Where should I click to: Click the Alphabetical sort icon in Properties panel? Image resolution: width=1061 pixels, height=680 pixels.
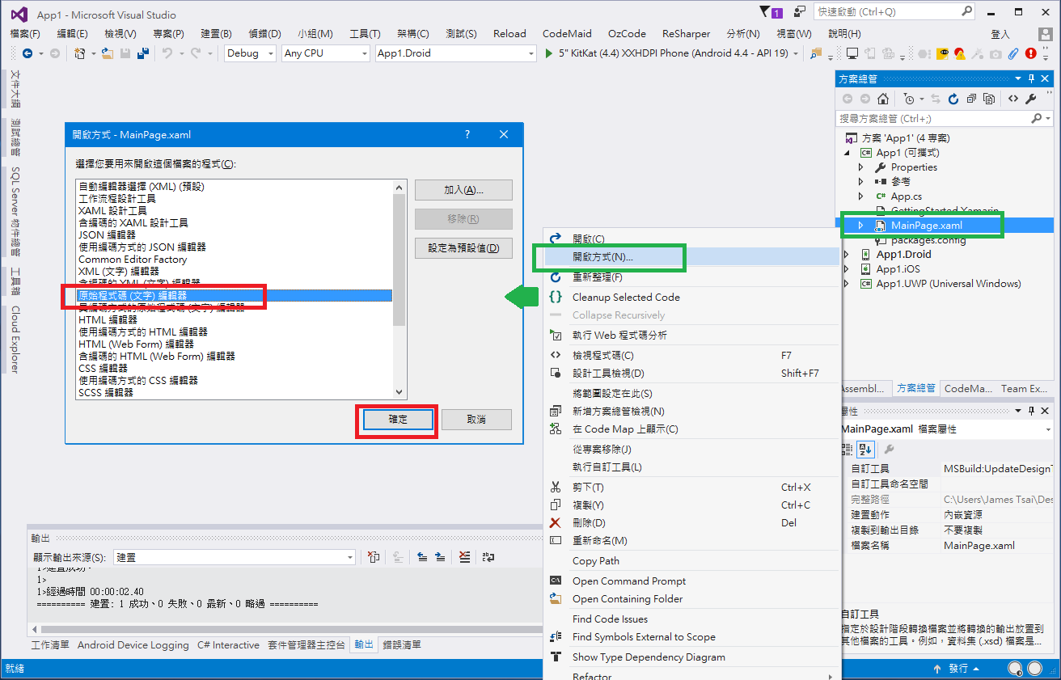pos(865,450)
